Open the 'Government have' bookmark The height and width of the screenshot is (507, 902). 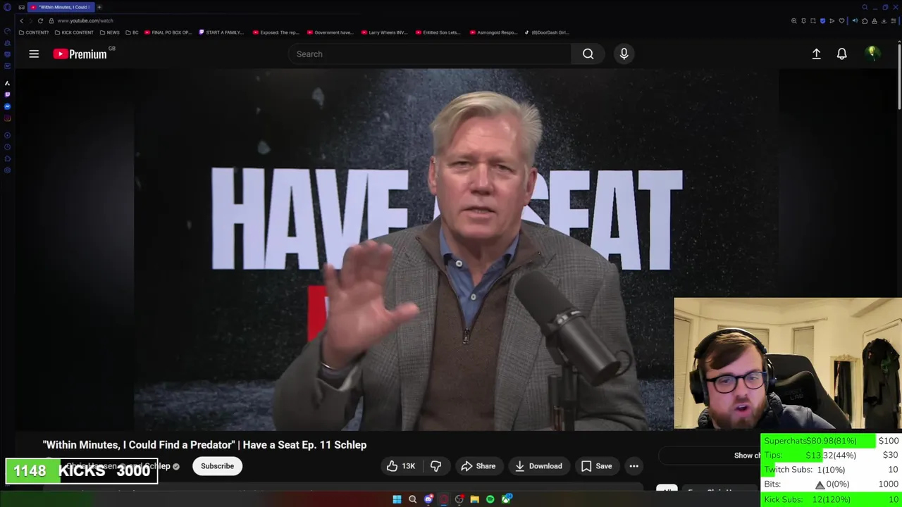(x=330, y=32)
